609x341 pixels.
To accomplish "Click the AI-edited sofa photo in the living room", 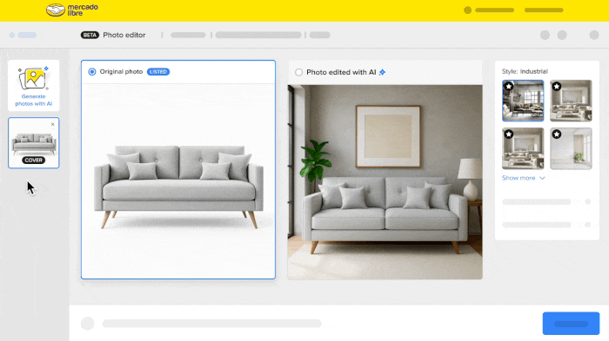I will (x=385, y=182).
